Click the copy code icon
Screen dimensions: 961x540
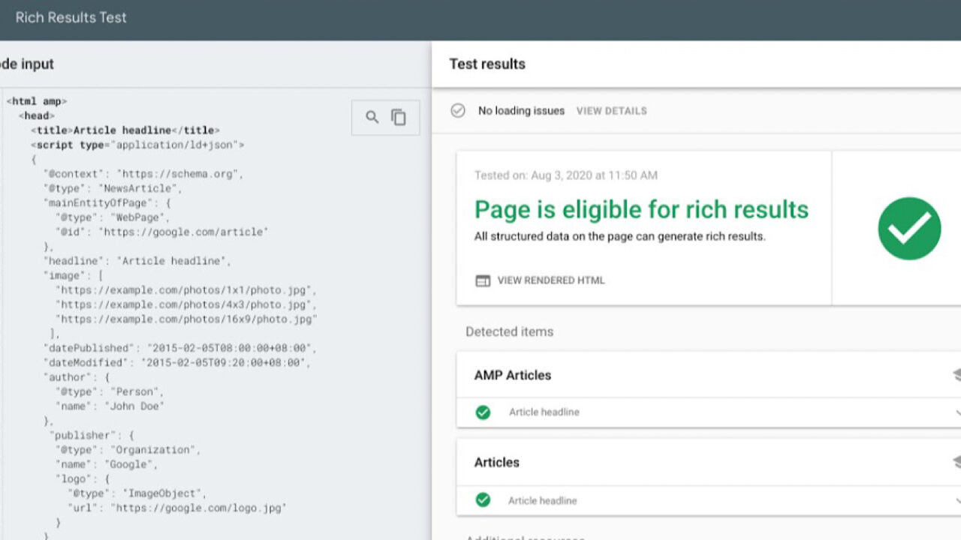click(399, 118)
